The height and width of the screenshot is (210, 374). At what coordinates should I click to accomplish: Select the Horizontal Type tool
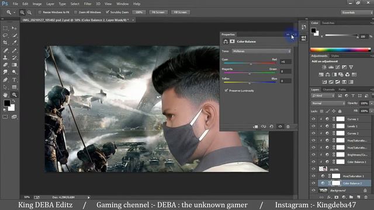tap(14, 80)
